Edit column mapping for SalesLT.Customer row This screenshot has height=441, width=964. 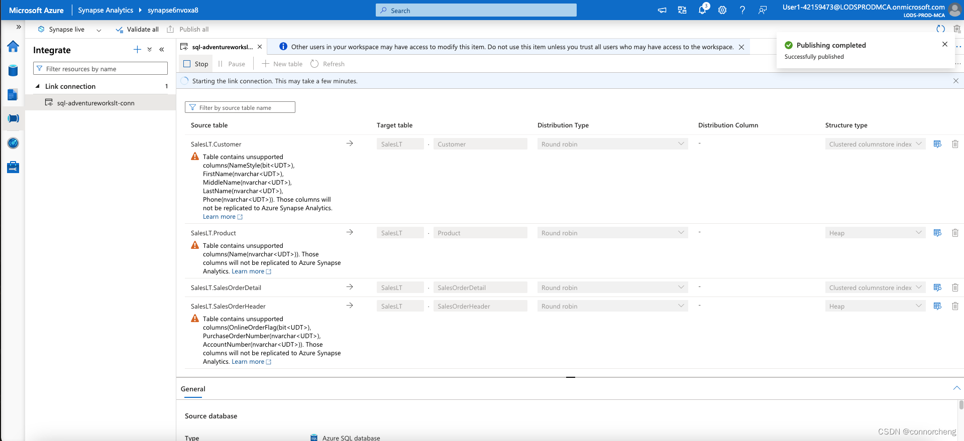pos(937,144)
